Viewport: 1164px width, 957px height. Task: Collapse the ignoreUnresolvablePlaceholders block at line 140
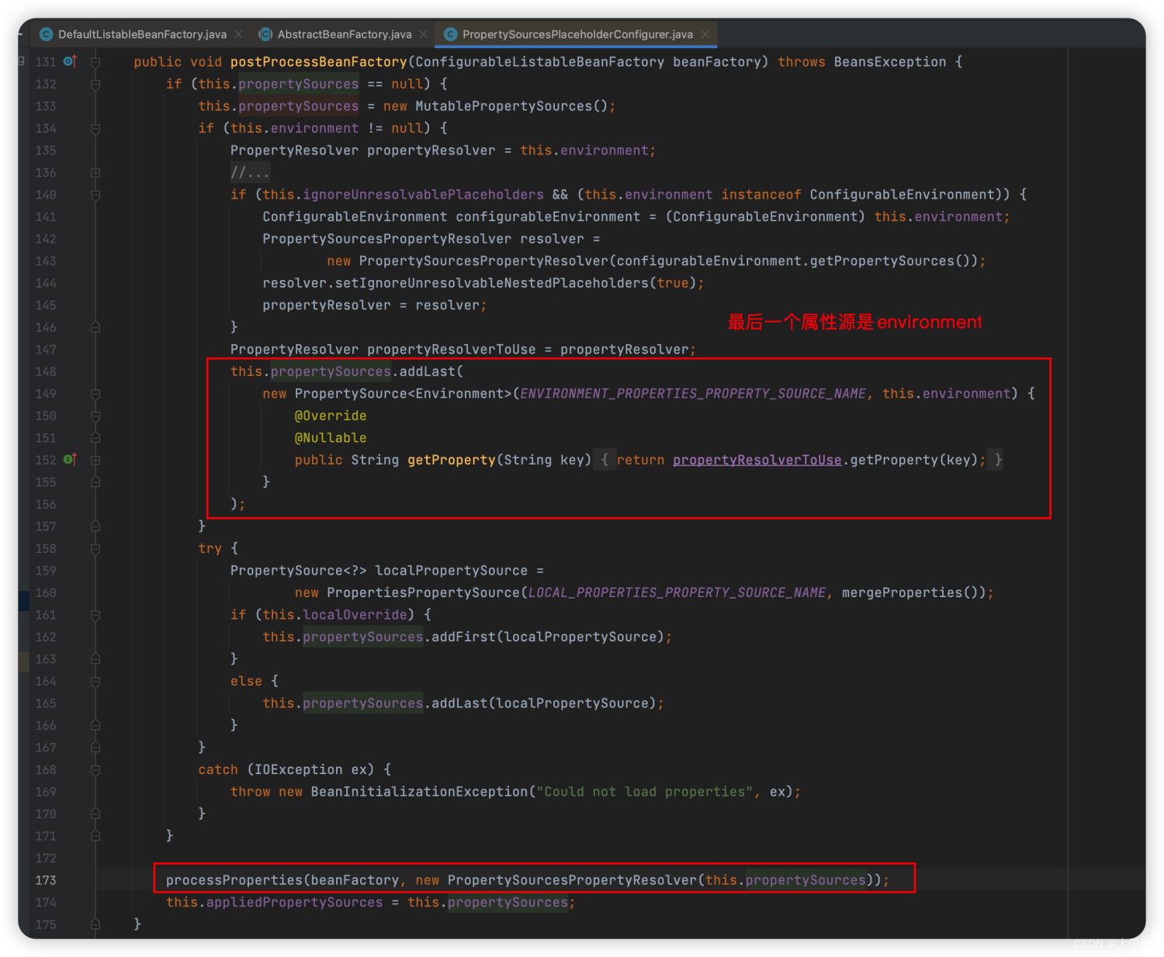click(x=95, y=195)
